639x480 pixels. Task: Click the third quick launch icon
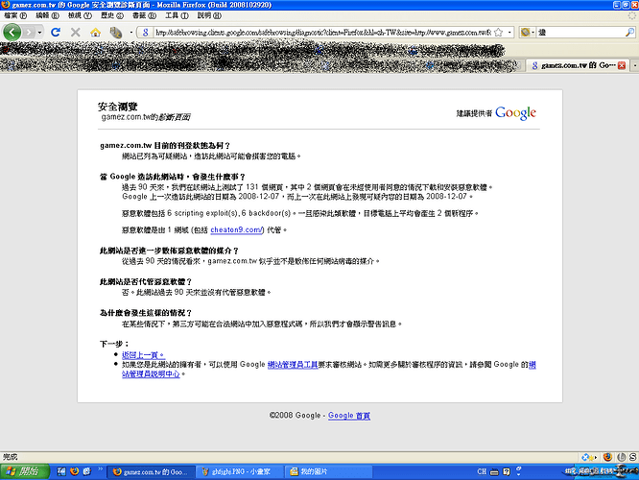(x=86, y=471)
